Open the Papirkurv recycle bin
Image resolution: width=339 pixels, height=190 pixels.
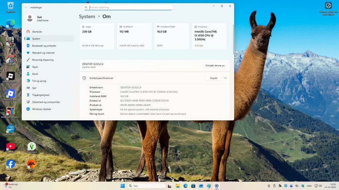(x=11, y=6)
